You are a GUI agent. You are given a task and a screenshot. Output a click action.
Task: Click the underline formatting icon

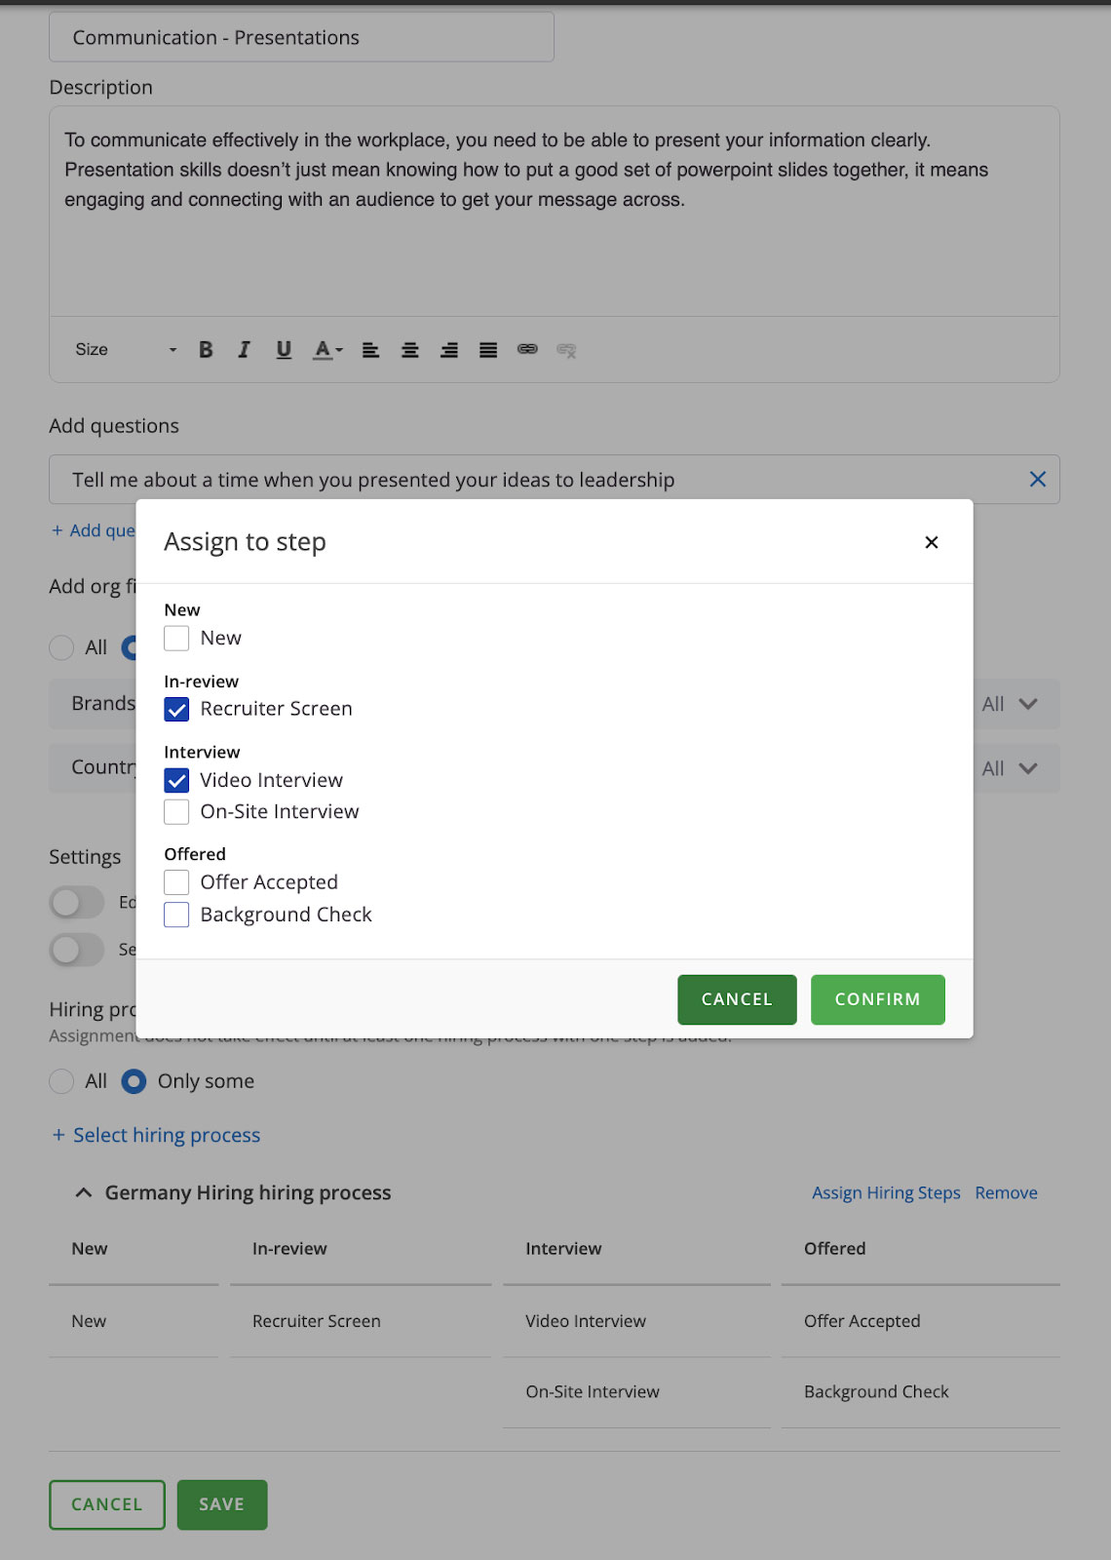284,350
